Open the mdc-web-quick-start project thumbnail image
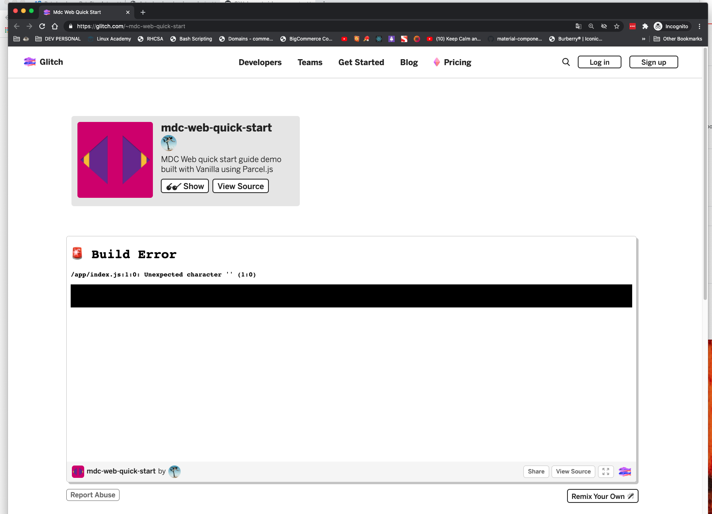712x514 pixels. 115,160
